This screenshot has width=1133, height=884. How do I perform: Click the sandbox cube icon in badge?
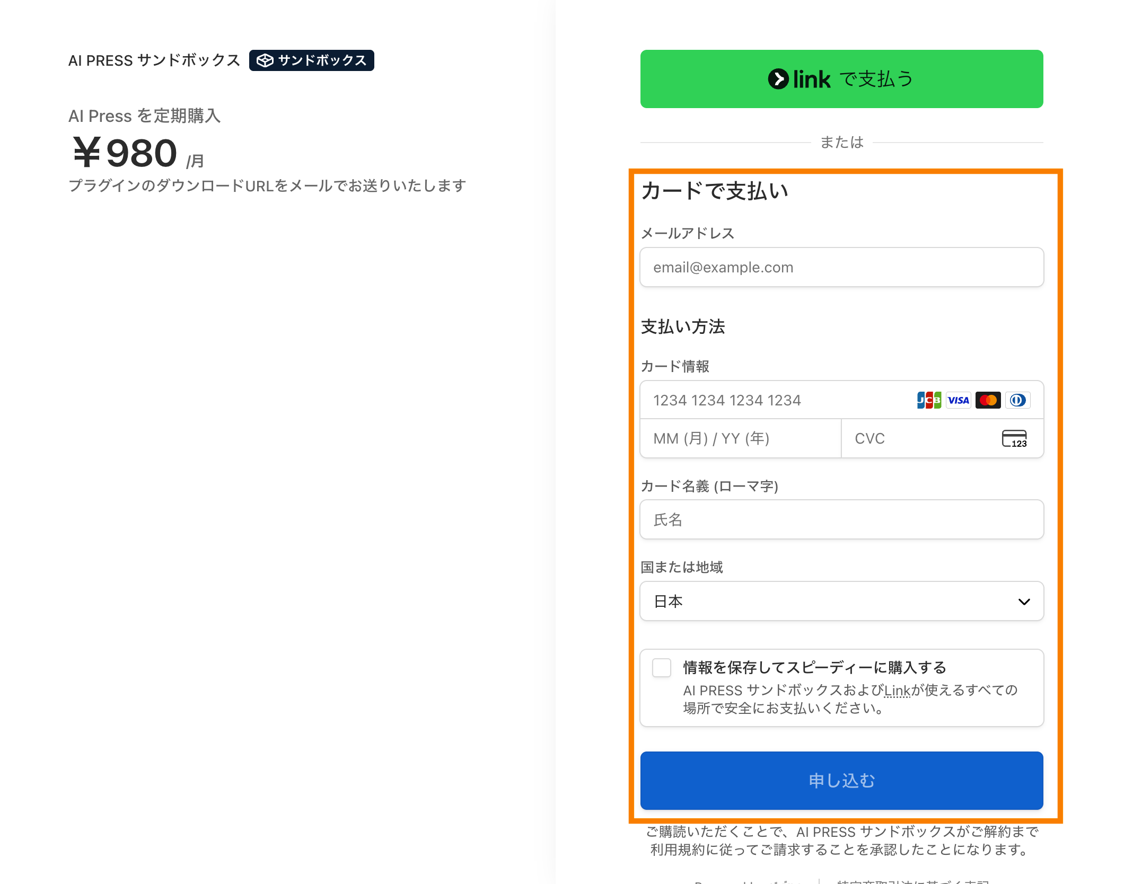pyautogui.click(x=265, y=60)
